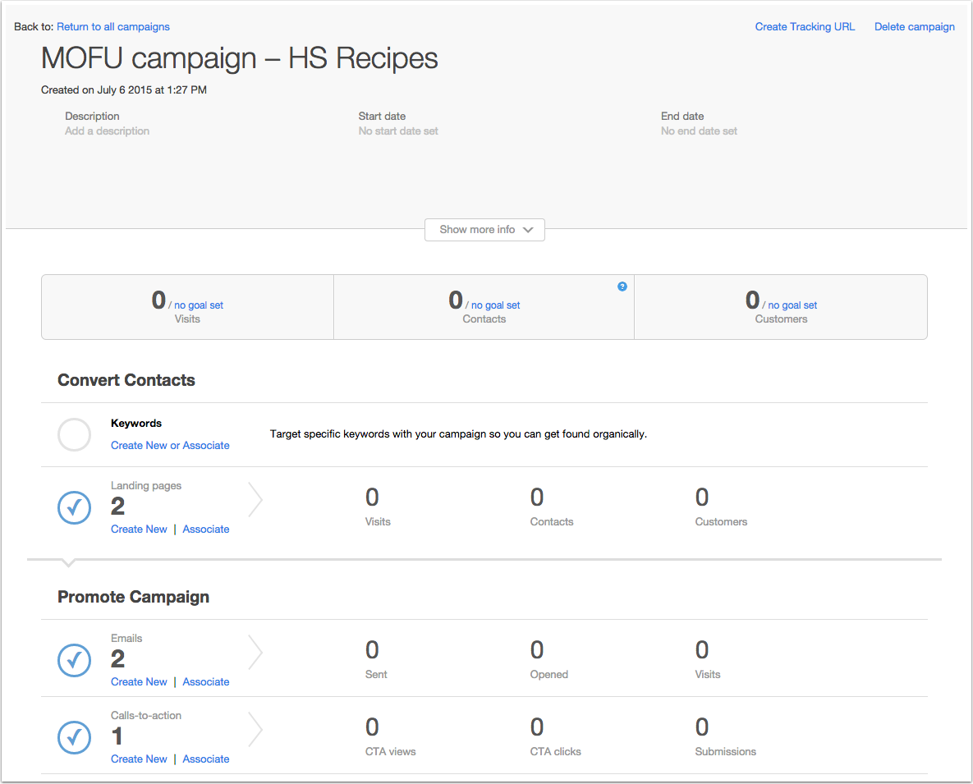
Task: Click the Landing pages checkmark circle icon
Action: (x=75, y=507)
